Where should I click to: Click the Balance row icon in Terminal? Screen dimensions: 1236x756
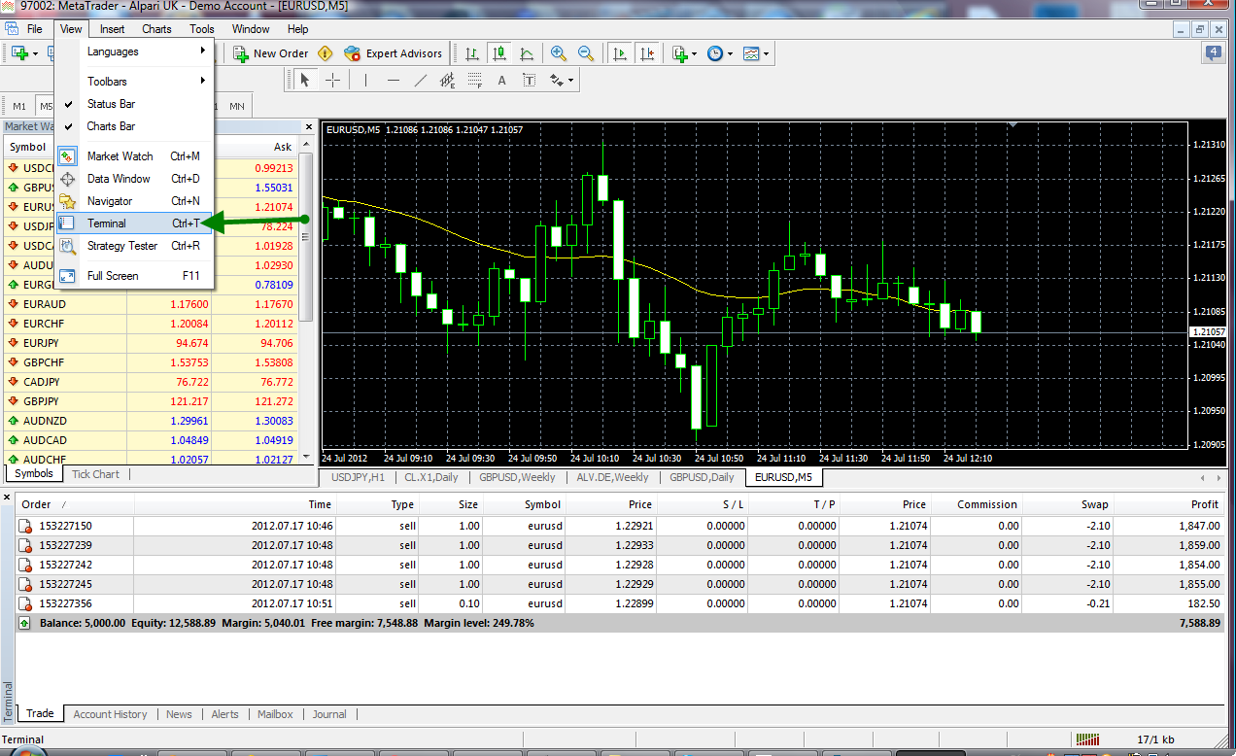[25, 623]
